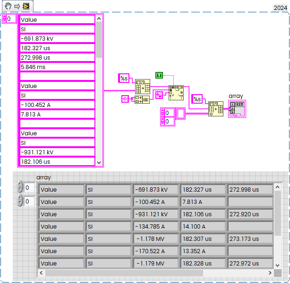Click the array column index stepper
The image size is (290, 283).
point(19,201)
